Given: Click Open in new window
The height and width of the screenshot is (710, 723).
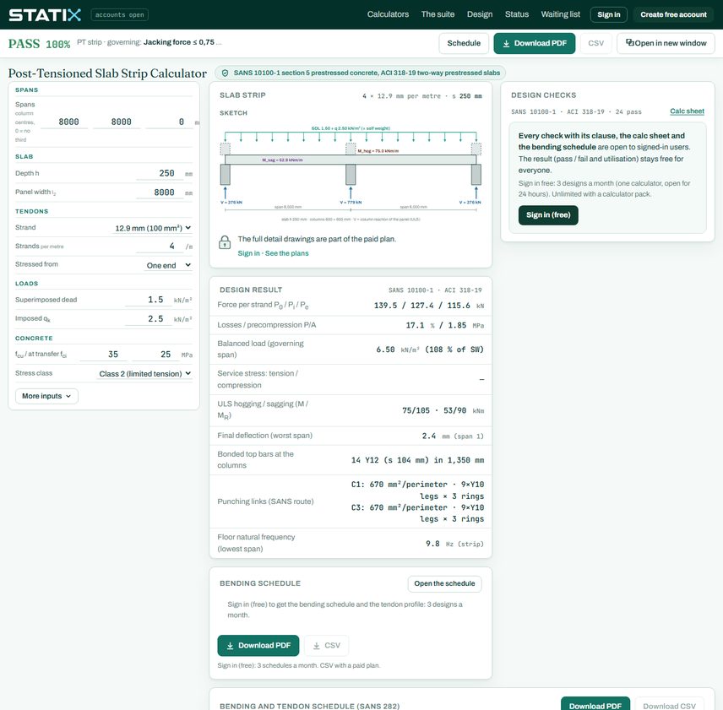Looking at the screenshot, I should [x=666, y=43].
